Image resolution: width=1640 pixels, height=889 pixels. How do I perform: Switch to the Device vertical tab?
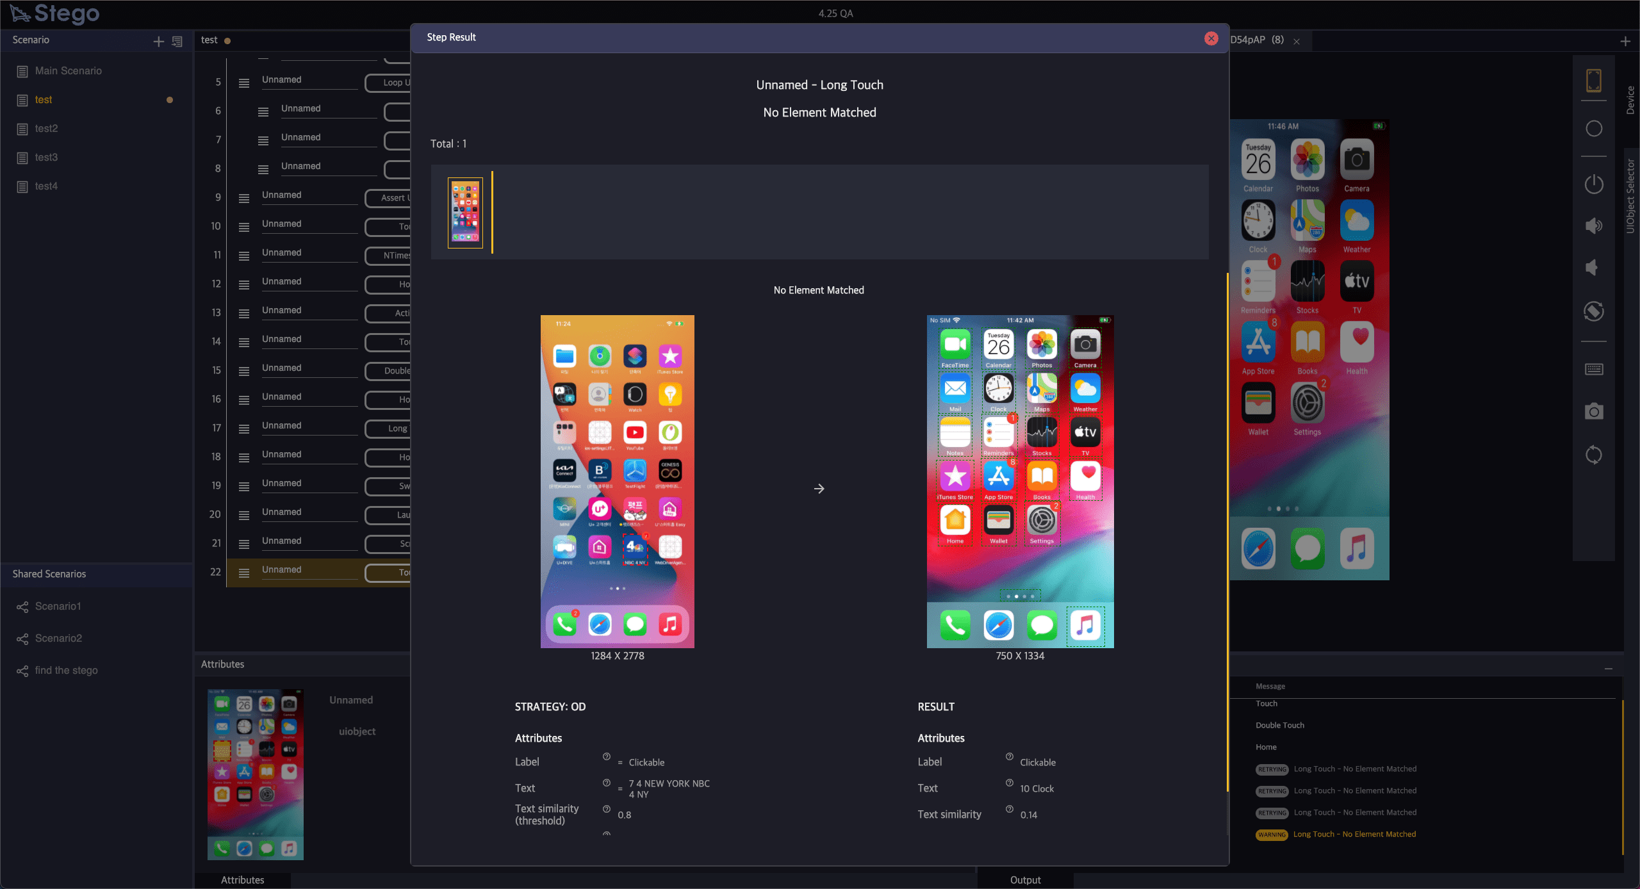(1630, 100)
